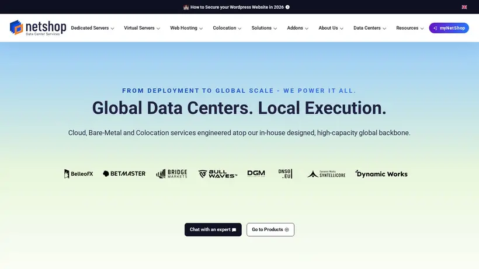This screenshot has height=269, width=479.
Task: Click the Bridge Markets logo
Action: coord(171,173)
